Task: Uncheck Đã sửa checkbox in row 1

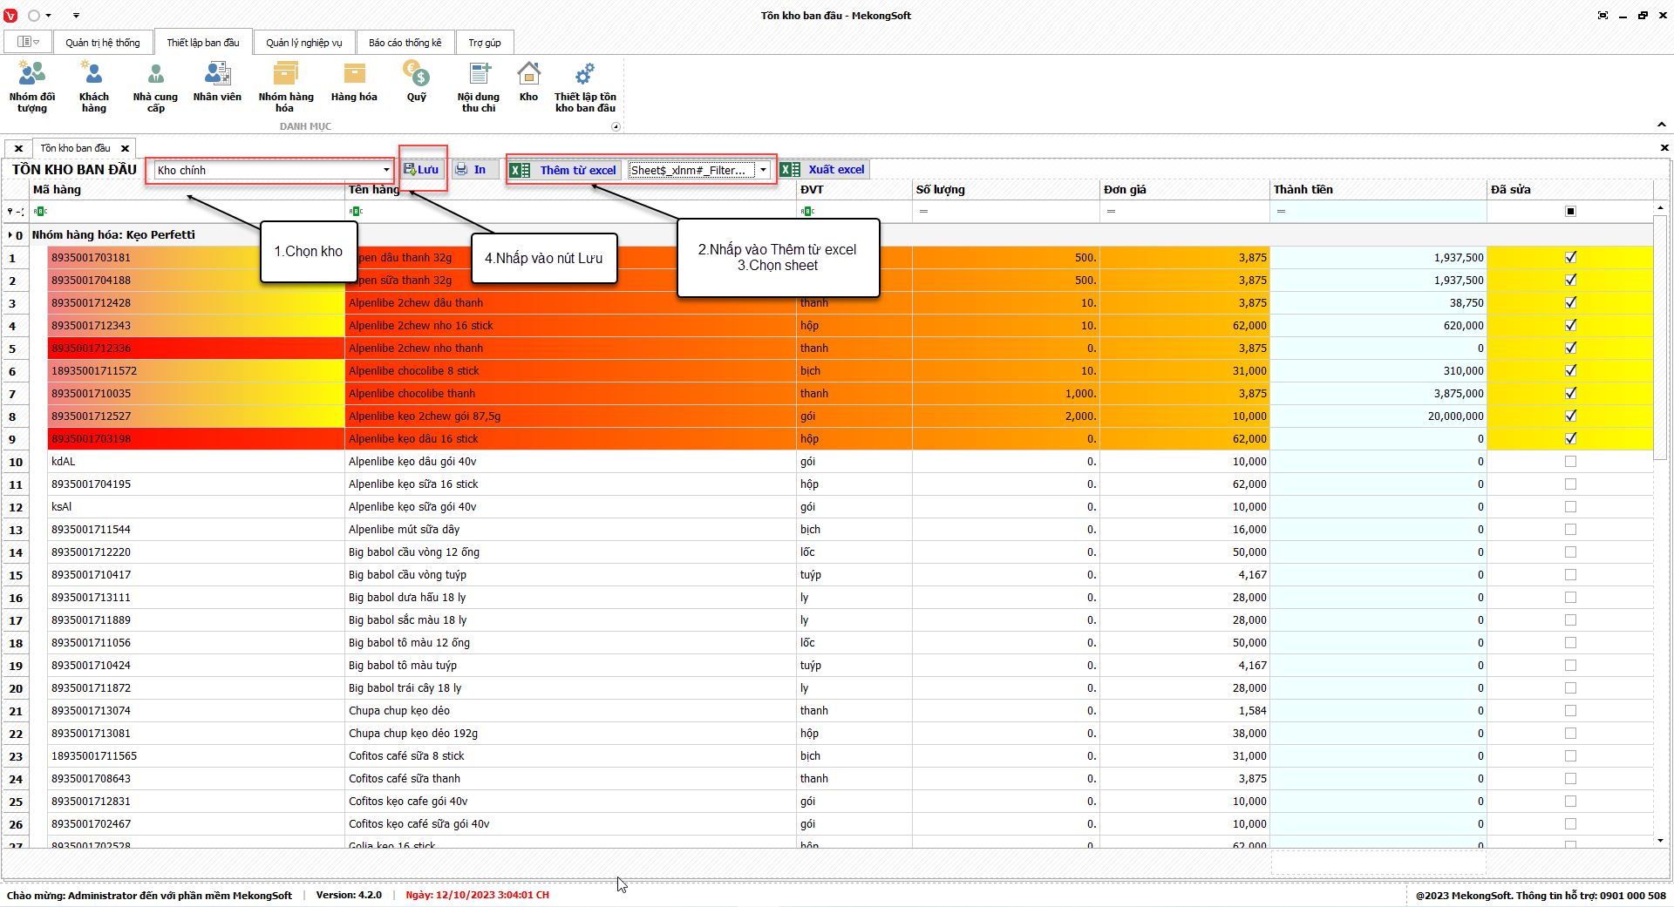Action: click(1570, 257)
